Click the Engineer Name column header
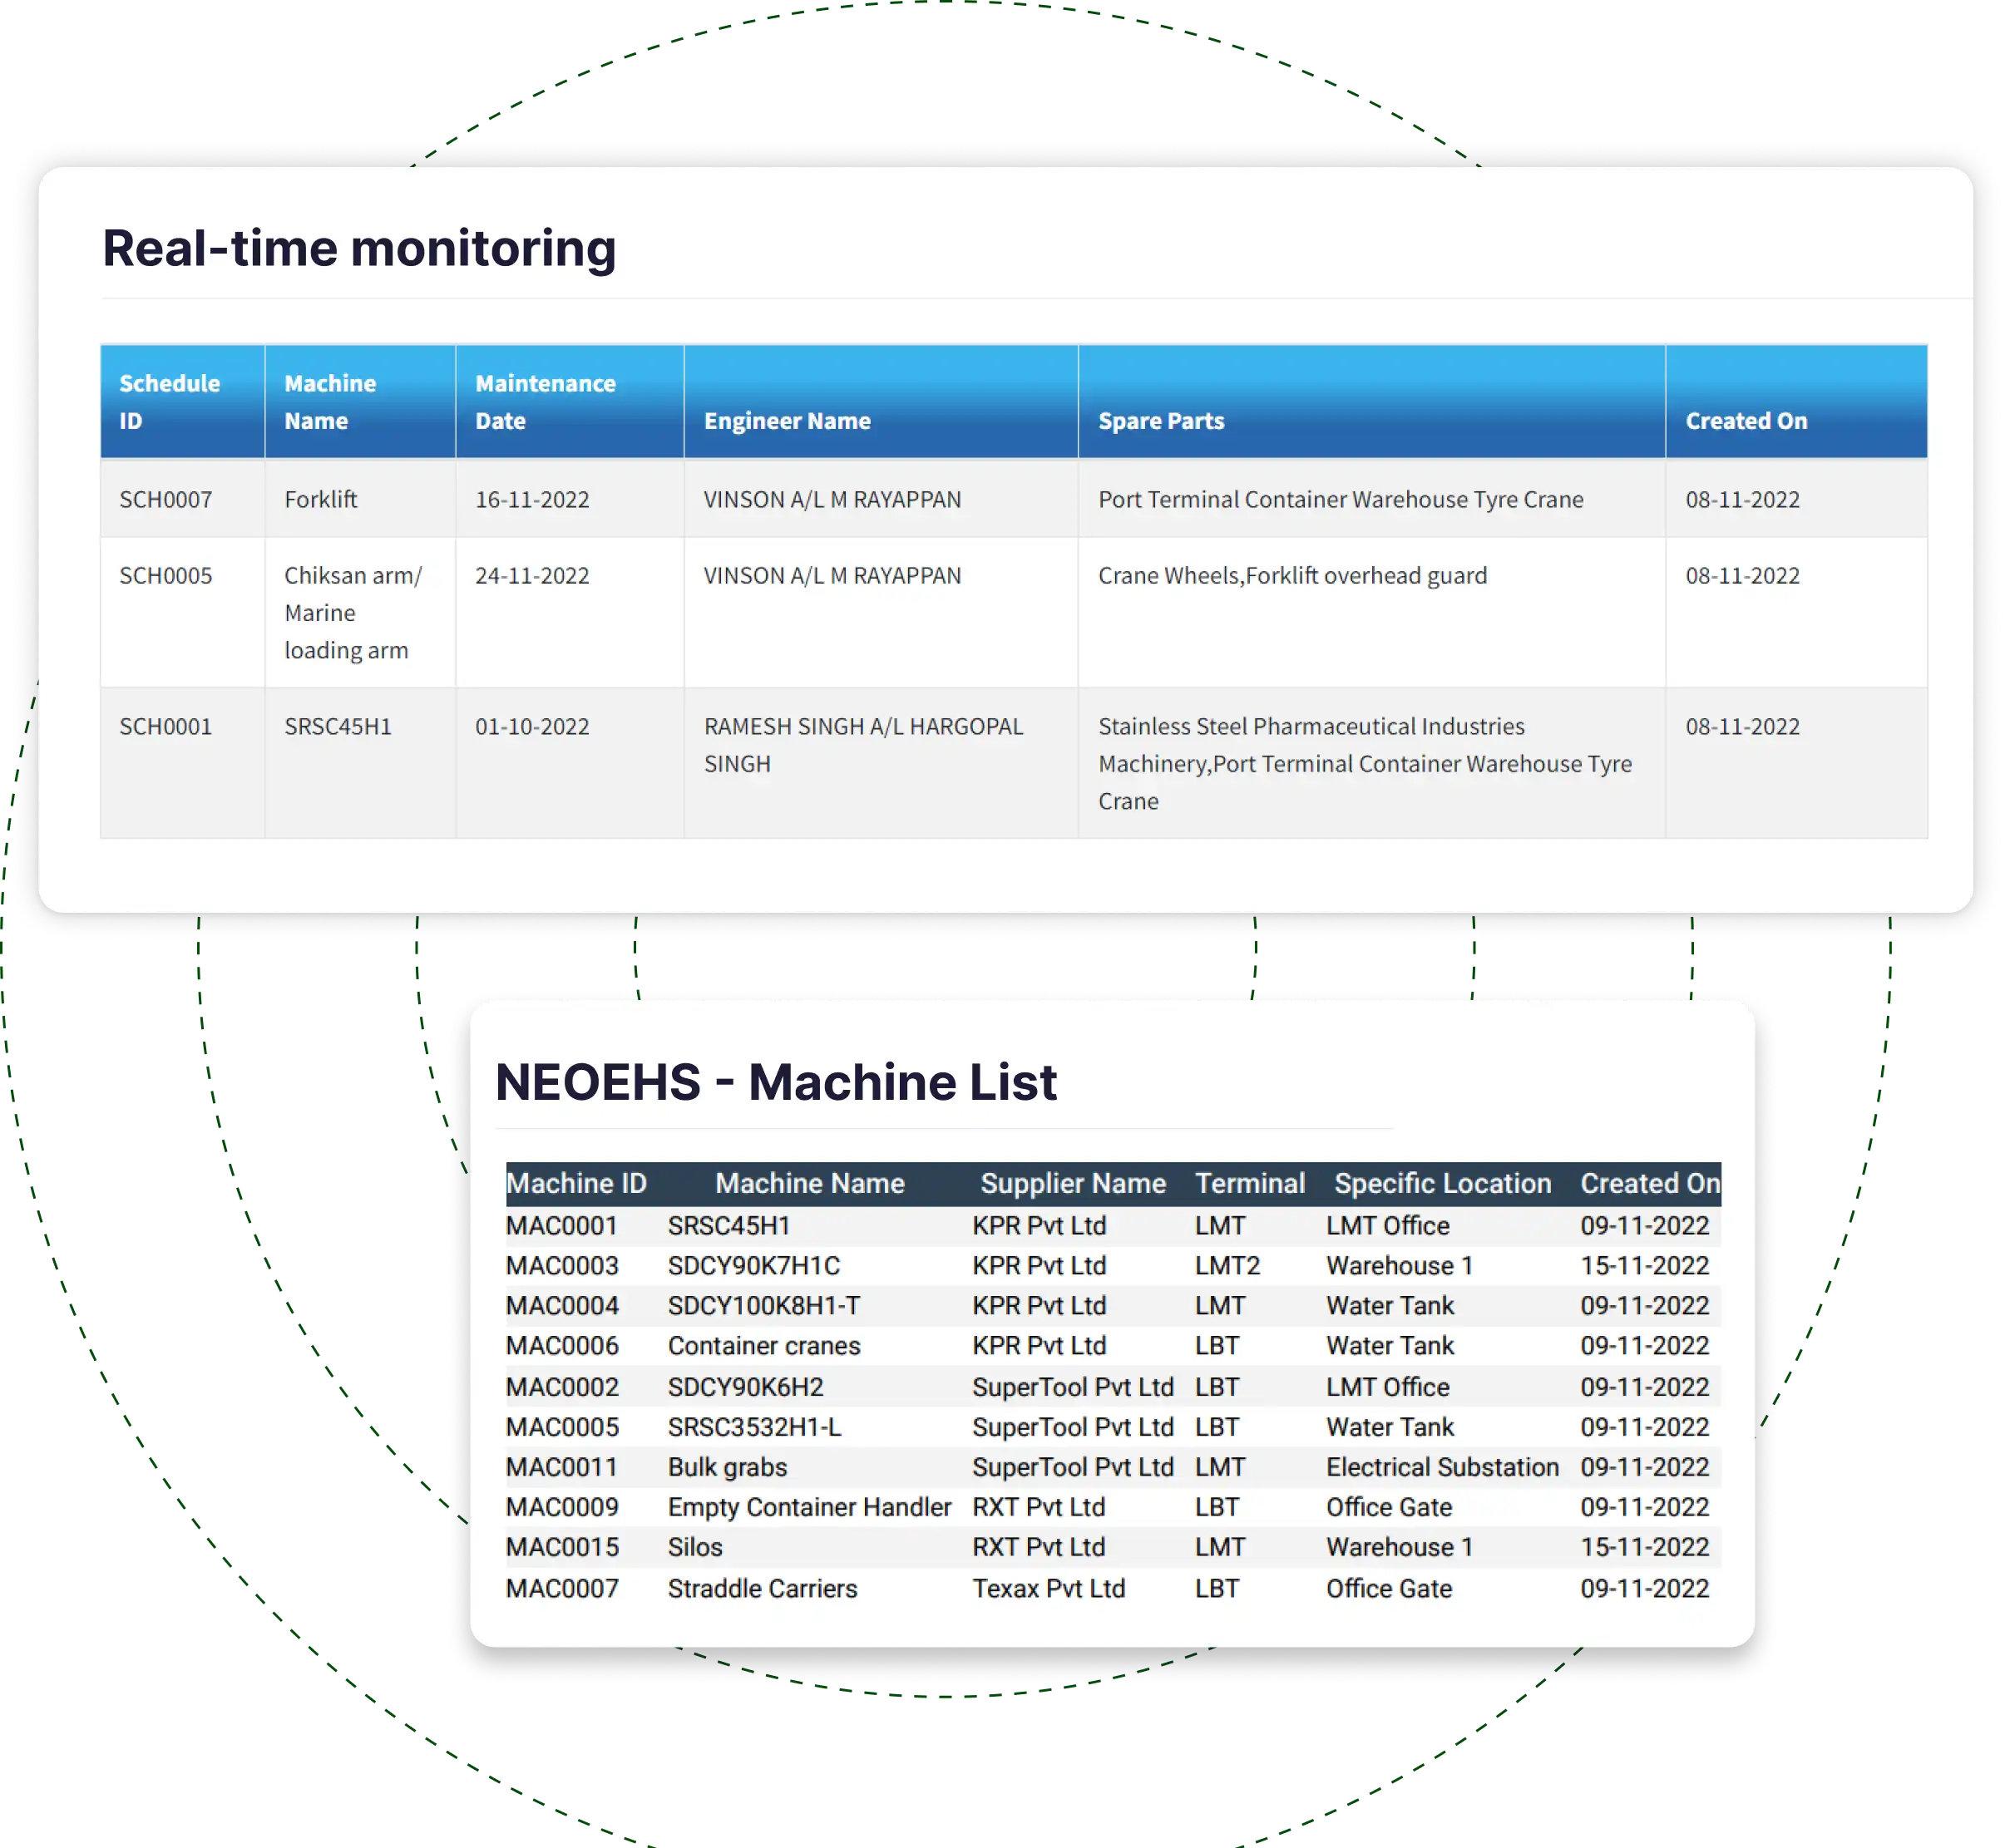This screenshot has width=2005, height=1848. click(x=881, y=402)
